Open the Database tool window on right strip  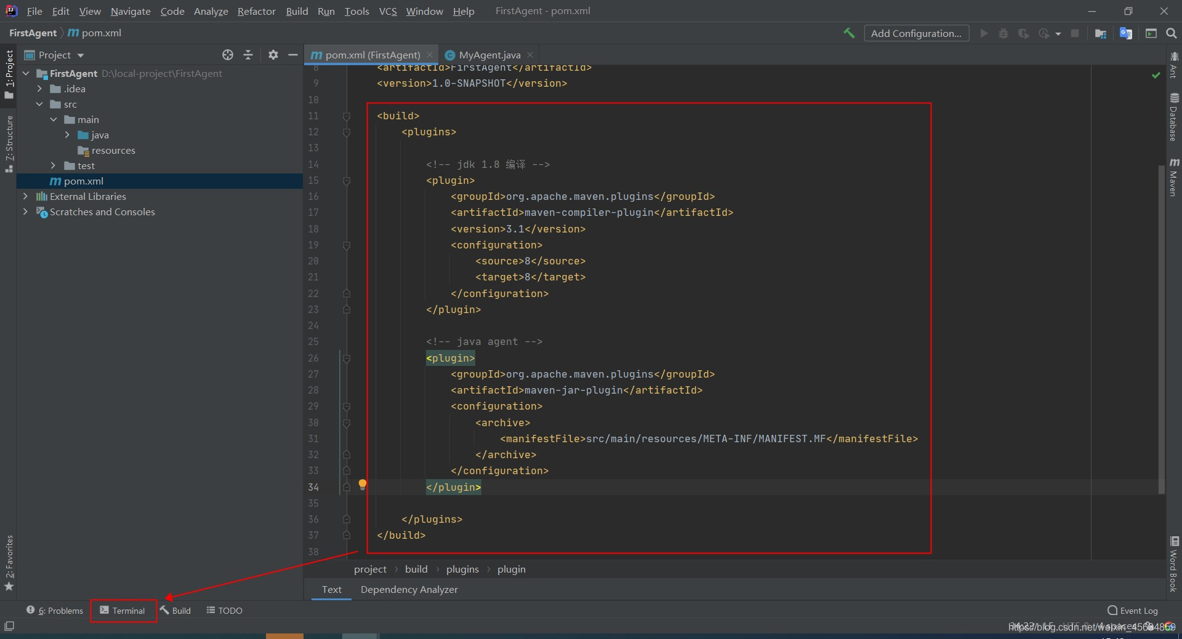(x=1174, y=117)
